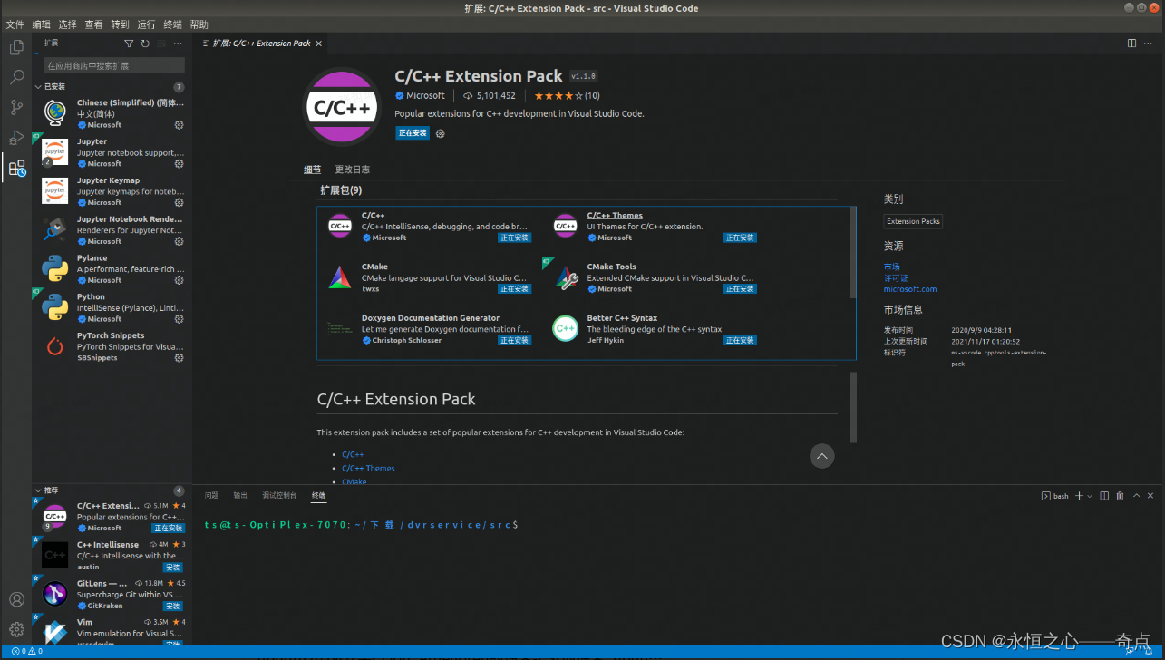Click the search extensions in marketplace field
The image size is (1165, 660).
pyautogui.click(x=114, y=65)
